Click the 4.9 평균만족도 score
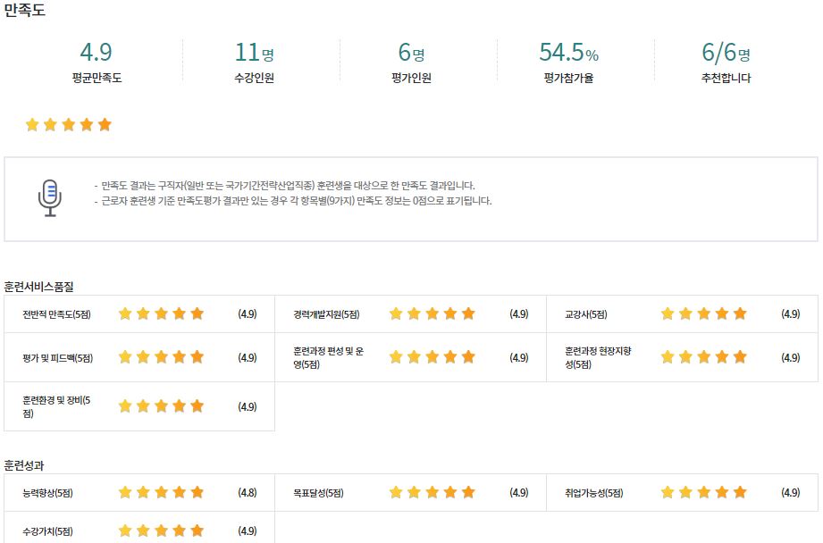823x543 pixels. pyautogui.click(x=96, y=52)
